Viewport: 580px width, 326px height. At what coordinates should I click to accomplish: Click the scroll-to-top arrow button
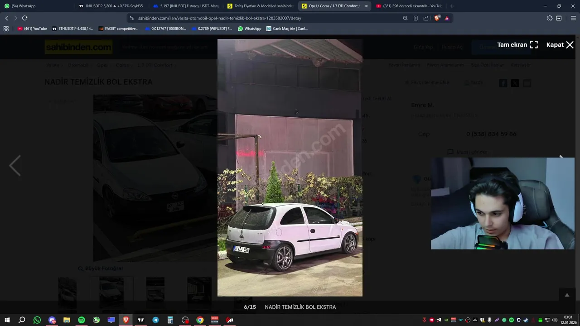pos(567,295)
